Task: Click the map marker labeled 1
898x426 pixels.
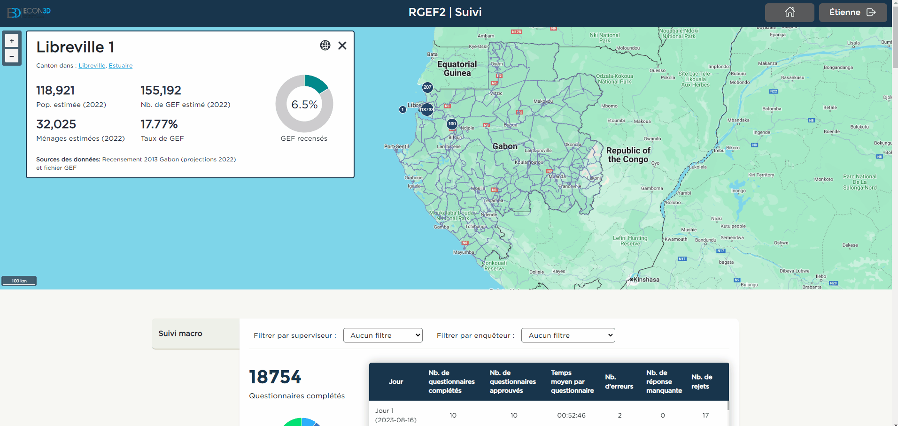Action: pyautogui.click(x=403, y=110)
